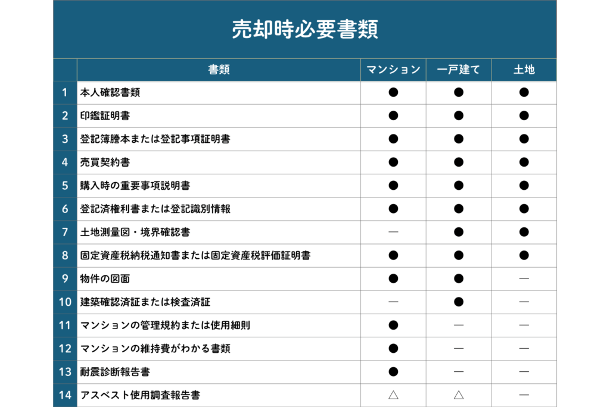This screenshot has width=610, height=407.
Task: Click the マンション dot for 印鑑証明書
Action: 393,116
